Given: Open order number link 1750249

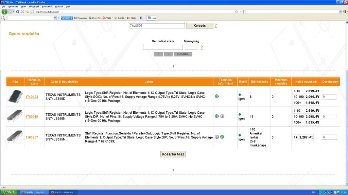Looking at the screenshot, I should [32, 117].
